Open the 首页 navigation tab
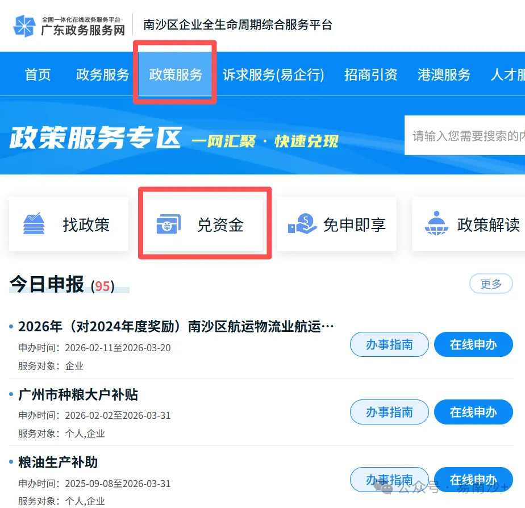525x508 pixels. tap(38, 74)
